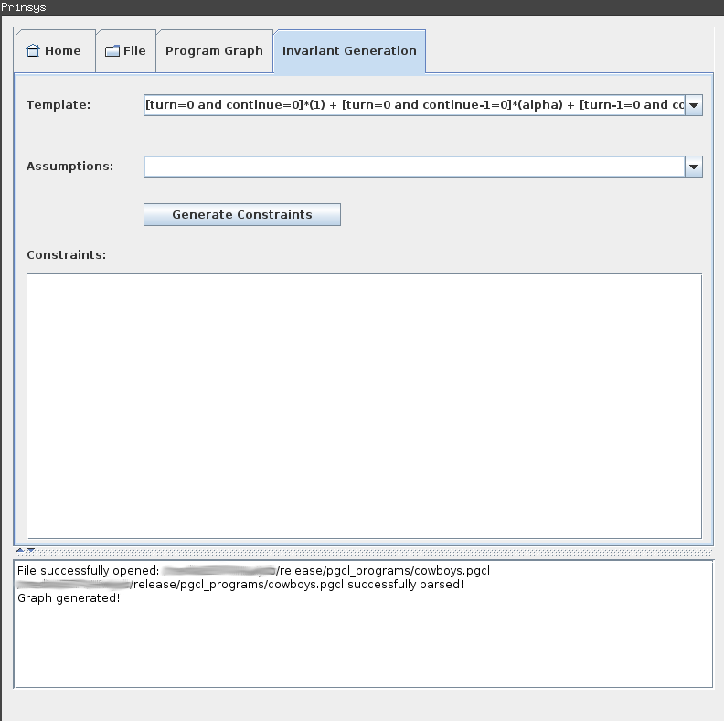Image resolution: width=724 pixels, height=721 pixels.
Task: Click the Constraints label
Action: pyautogui.click(x=67, y=255)
